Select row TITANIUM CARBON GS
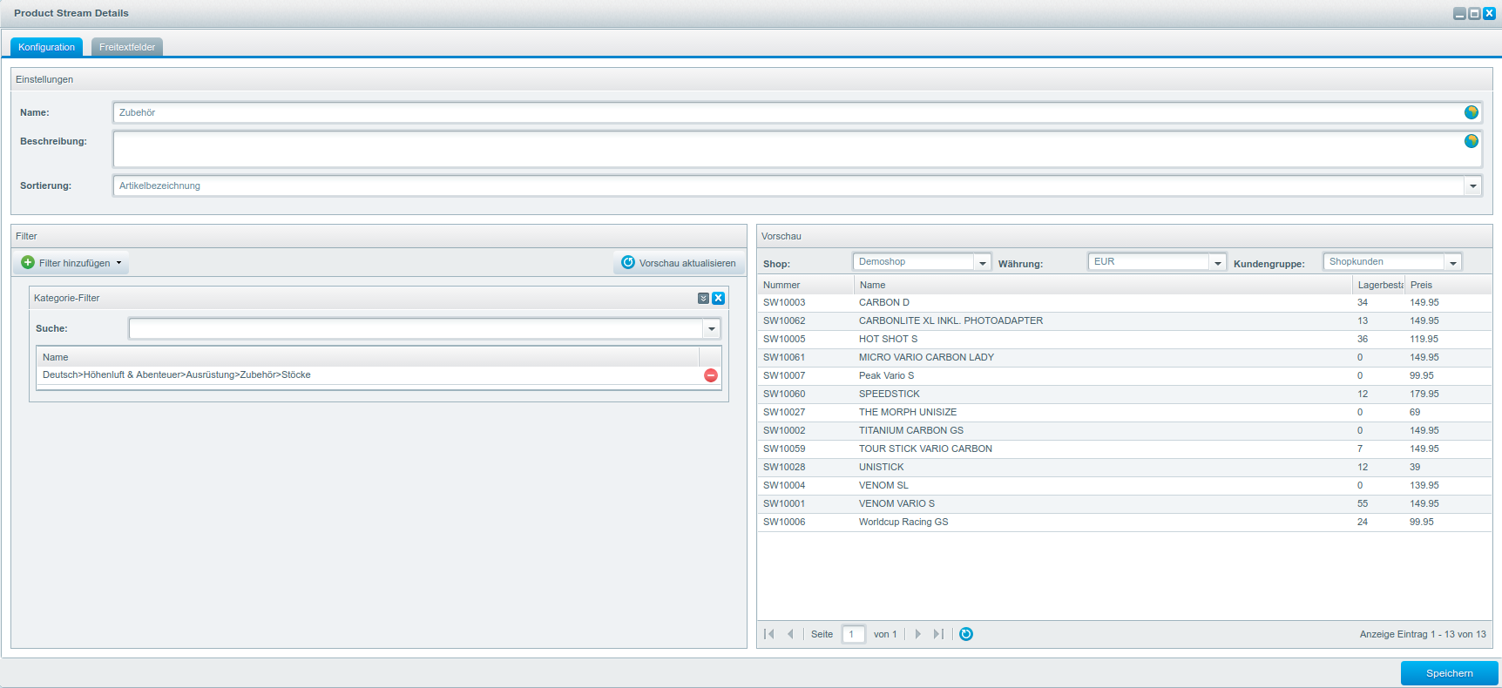The width and height of the screenshot is (1502, 688). (x=1124, y=431)
